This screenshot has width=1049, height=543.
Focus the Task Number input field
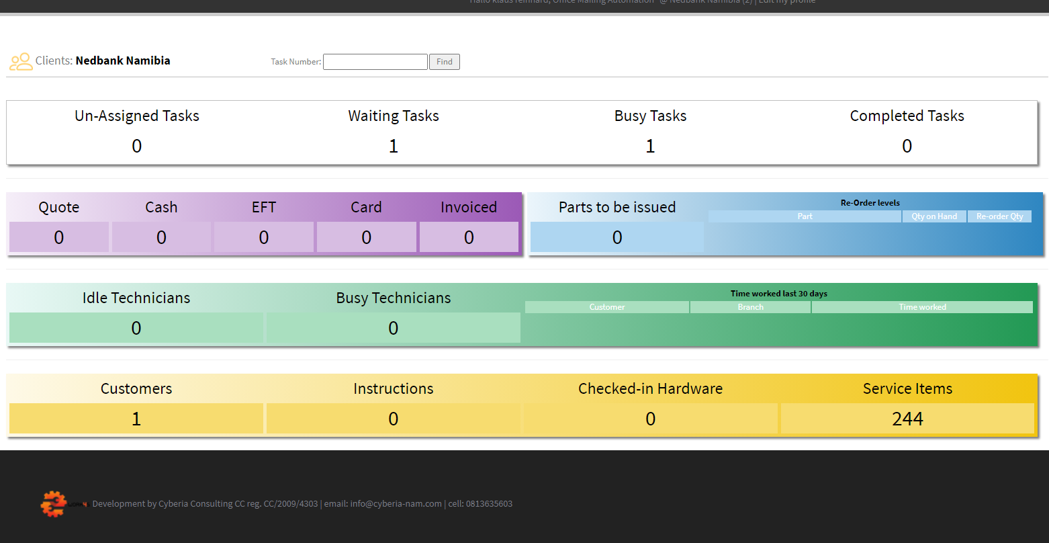[375, 62]
